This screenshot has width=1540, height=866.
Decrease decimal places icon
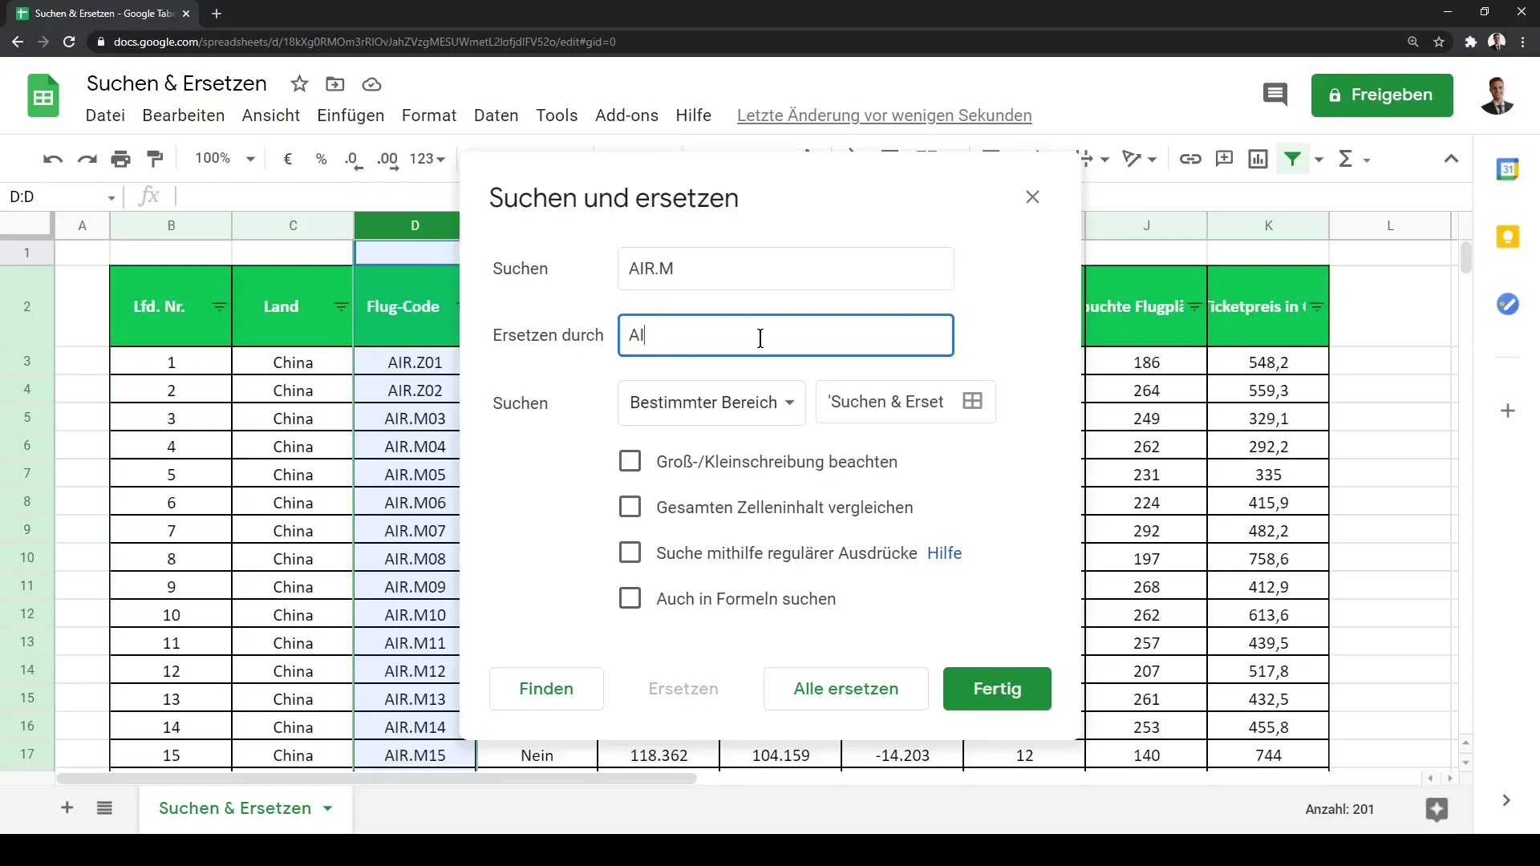[x=354, y=160]
